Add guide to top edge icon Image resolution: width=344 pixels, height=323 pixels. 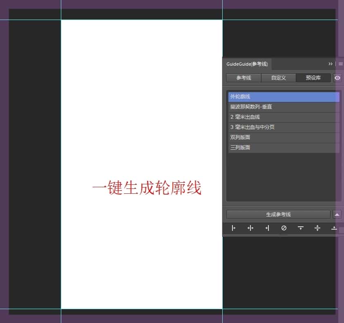tap(301, 228)
